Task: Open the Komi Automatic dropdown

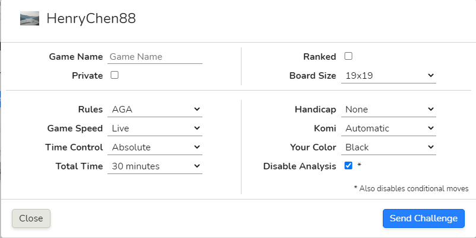Action: click(389, 128)
